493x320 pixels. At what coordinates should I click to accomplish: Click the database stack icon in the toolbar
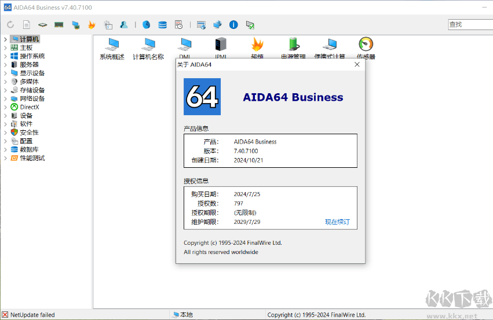click(x=162, y=25)
